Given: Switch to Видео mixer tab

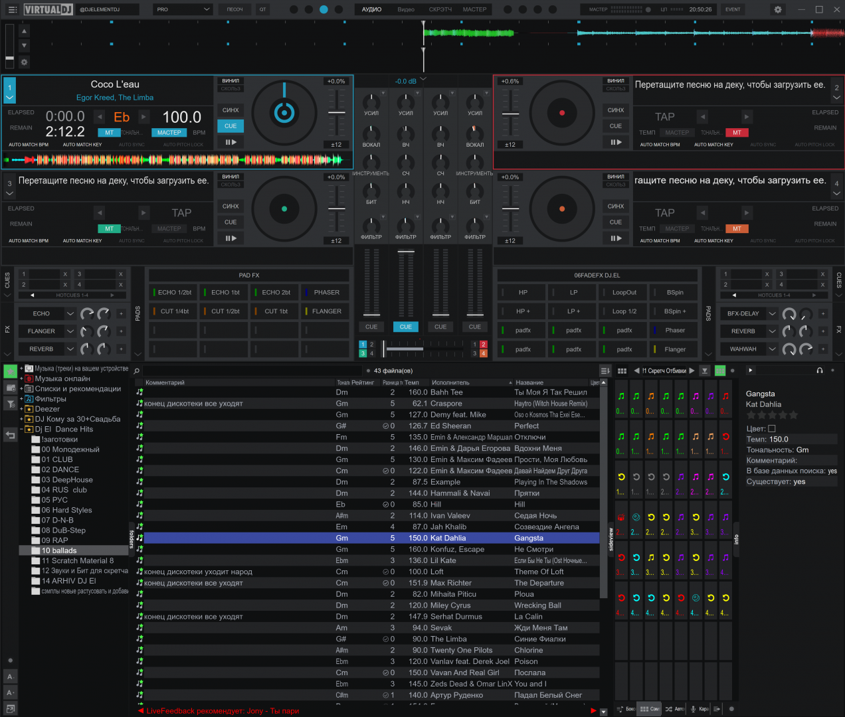Looking at the screenshot, I should pyautogui.click(x=406, y=9).
